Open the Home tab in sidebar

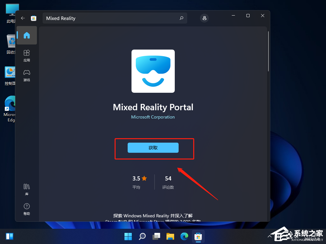click(27, 35)
